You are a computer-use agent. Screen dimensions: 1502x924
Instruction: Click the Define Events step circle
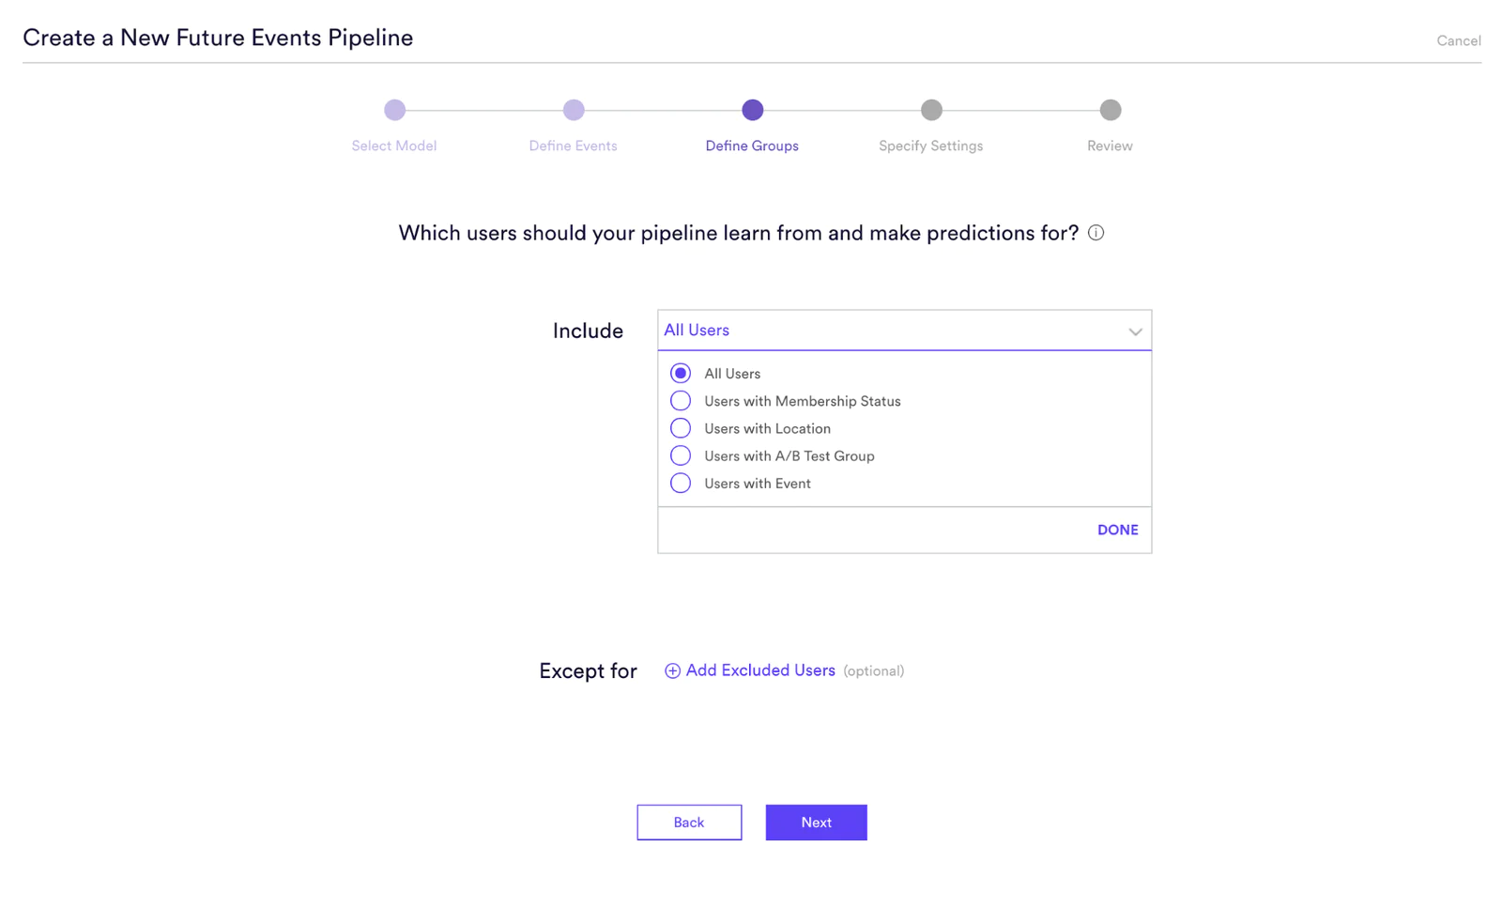[574, 110]
